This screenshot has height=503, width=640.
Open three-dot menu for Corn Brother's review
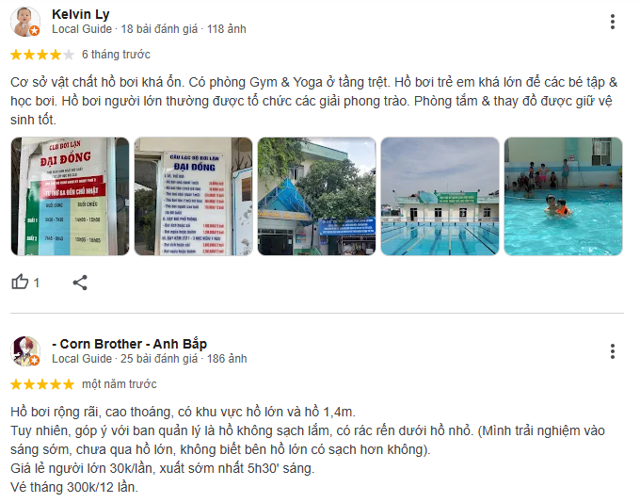pyautogui.click(x=613, y=351)
